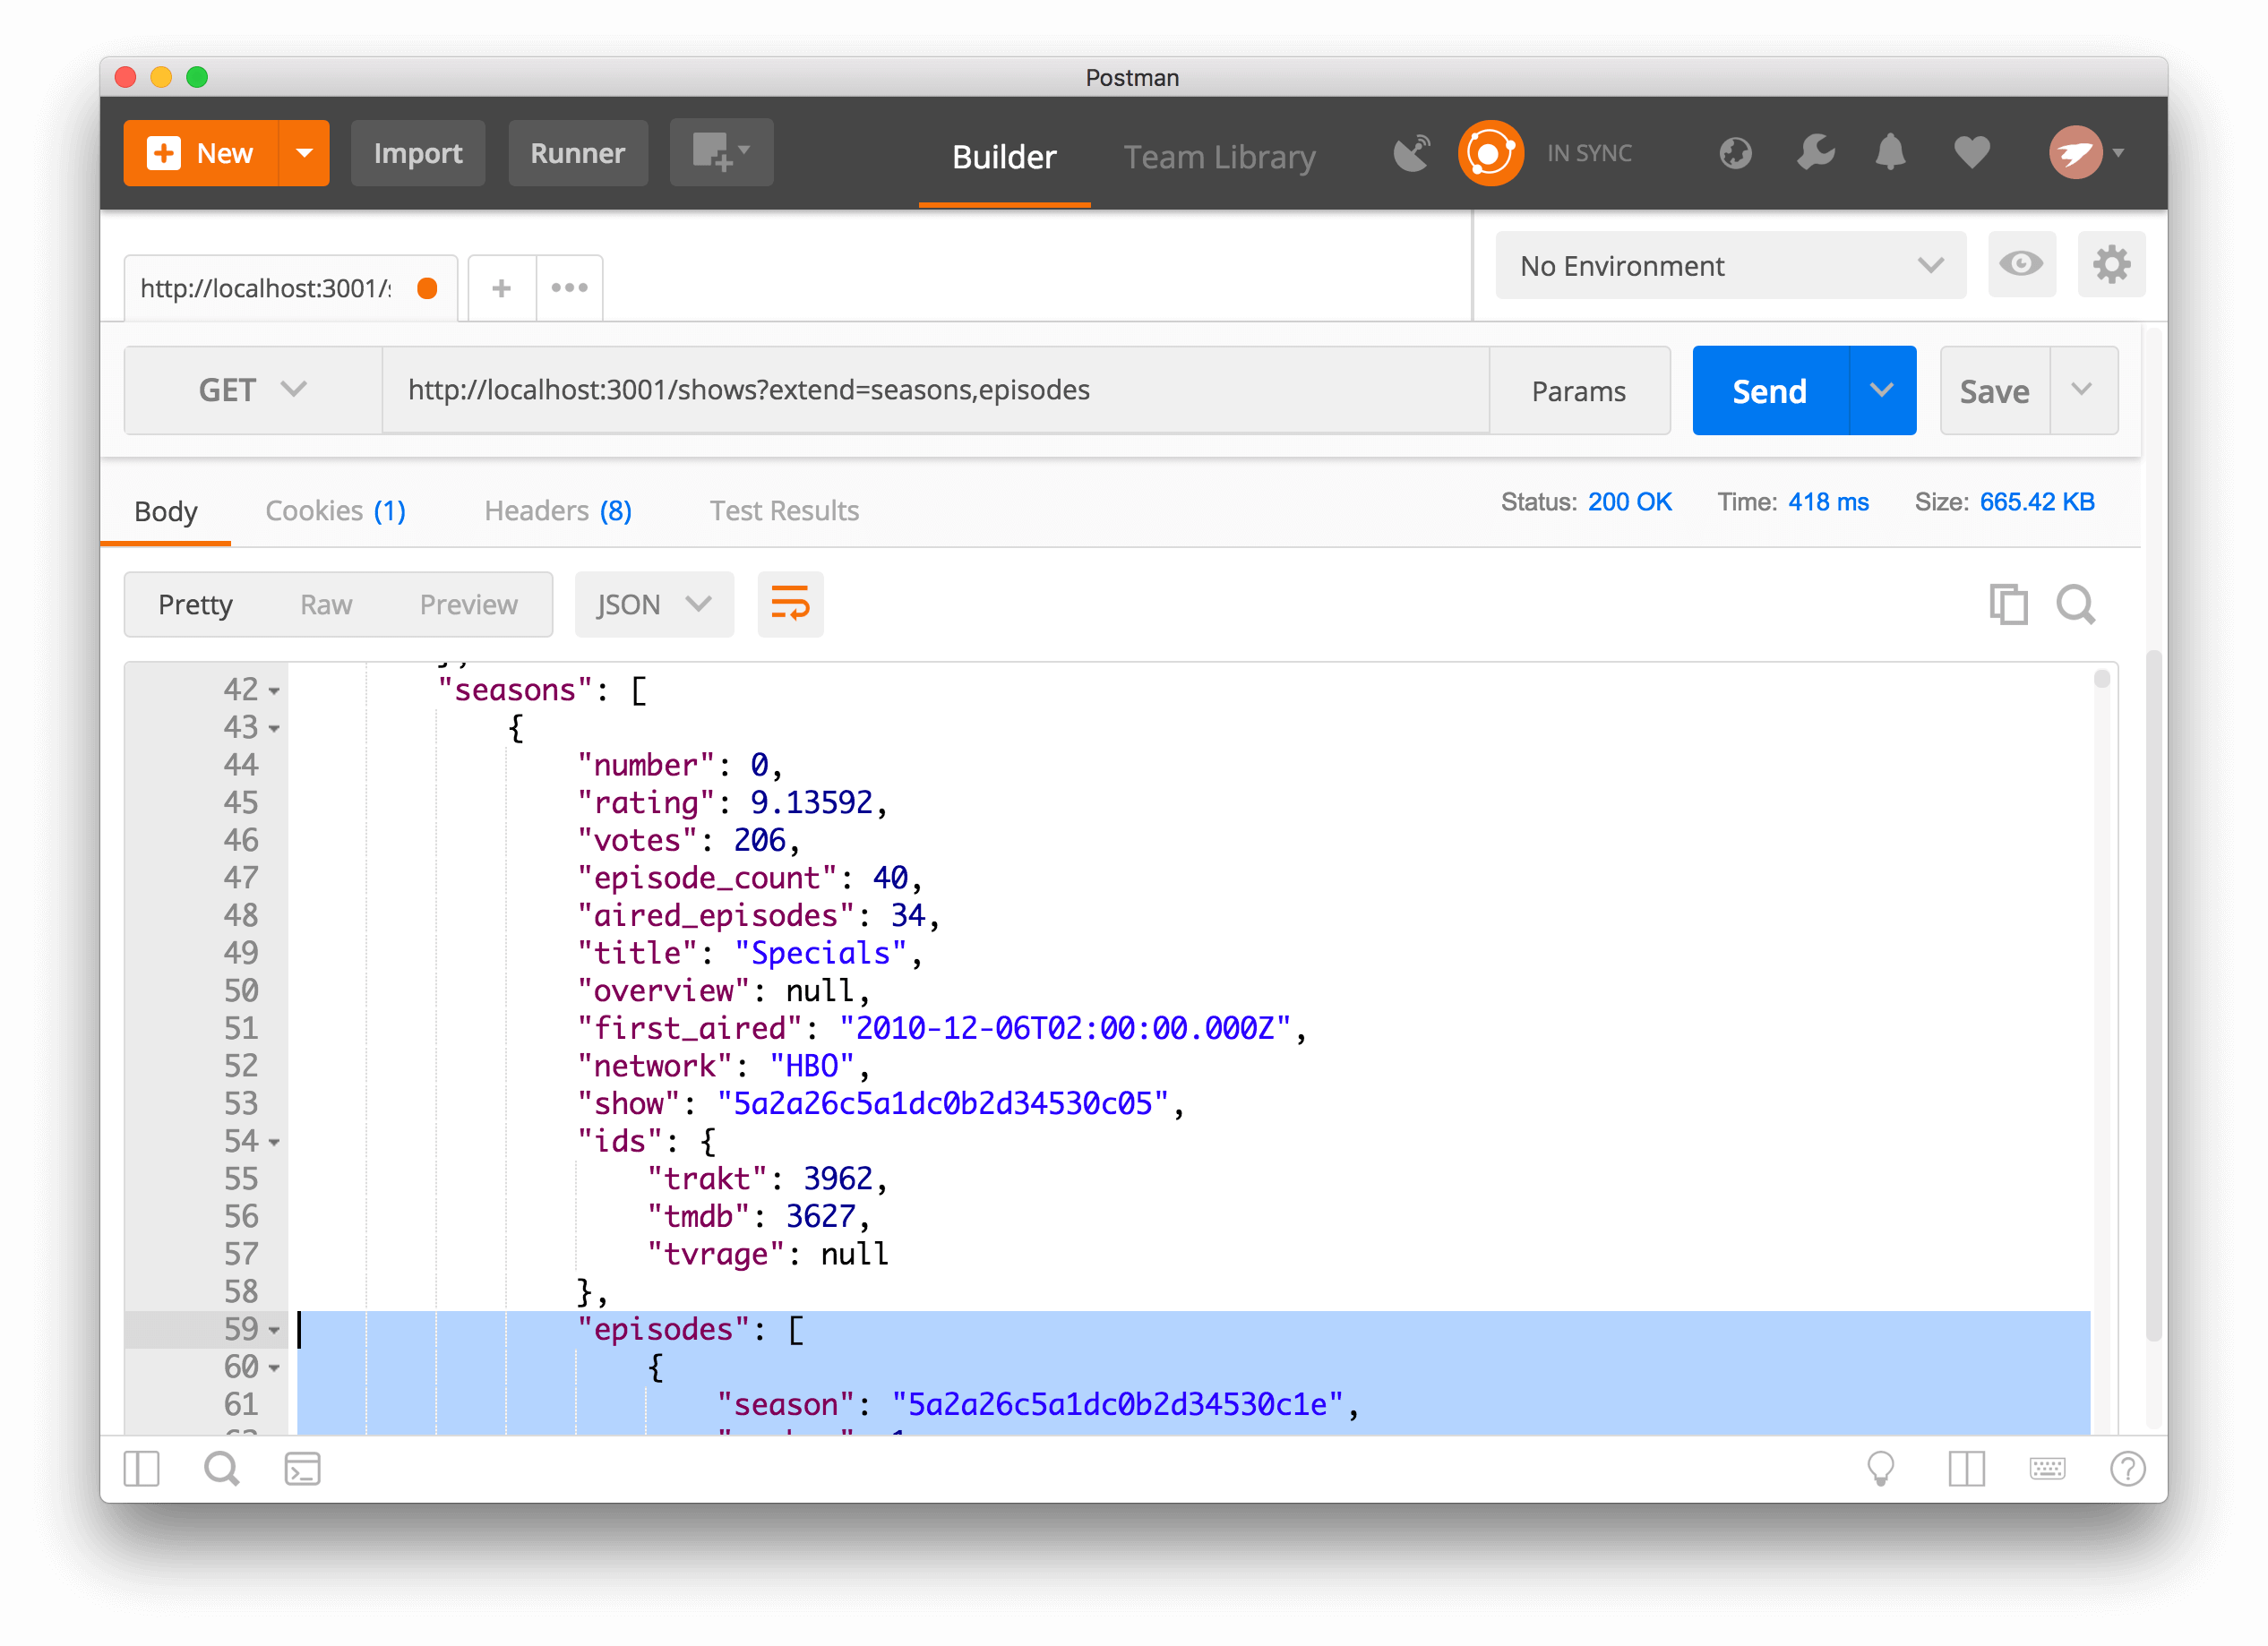The width and height of the screenshot is (2268, 1646).
Task: Open search from the status bar
Action: coord(221,1469)
